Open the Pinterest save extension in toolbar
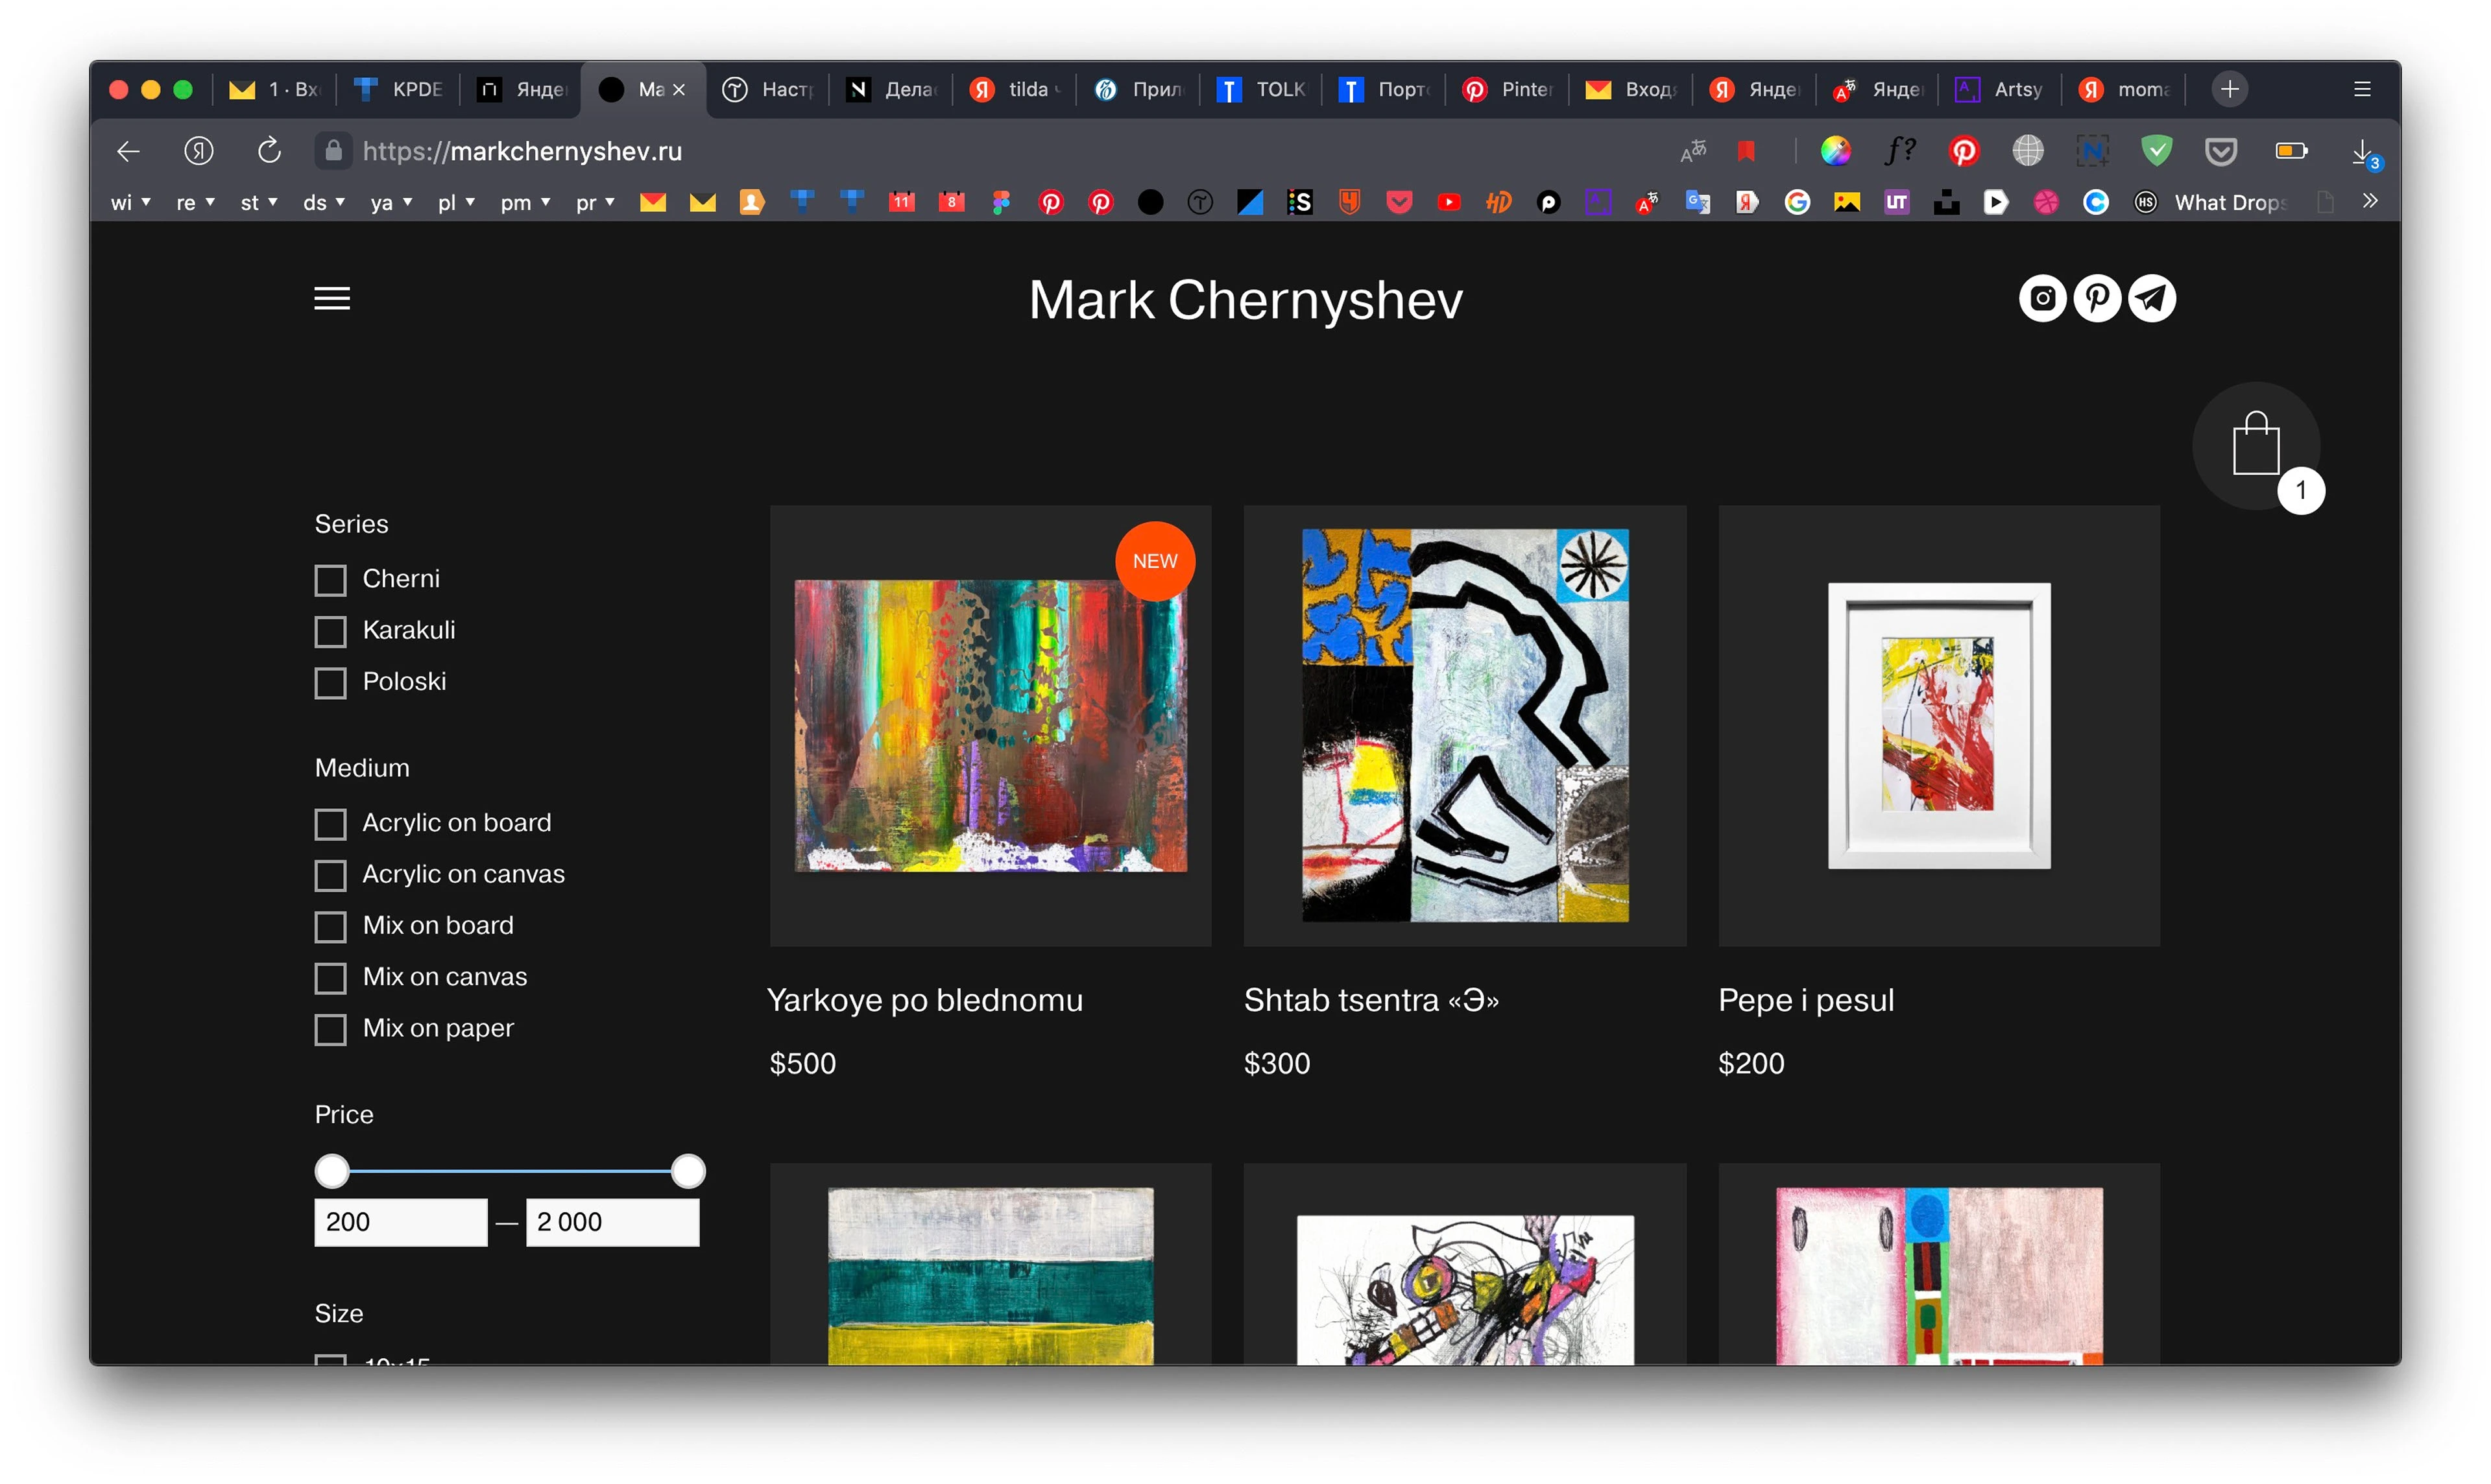The height and width of the screenshot is (1484, 2491). [1964, 151]
